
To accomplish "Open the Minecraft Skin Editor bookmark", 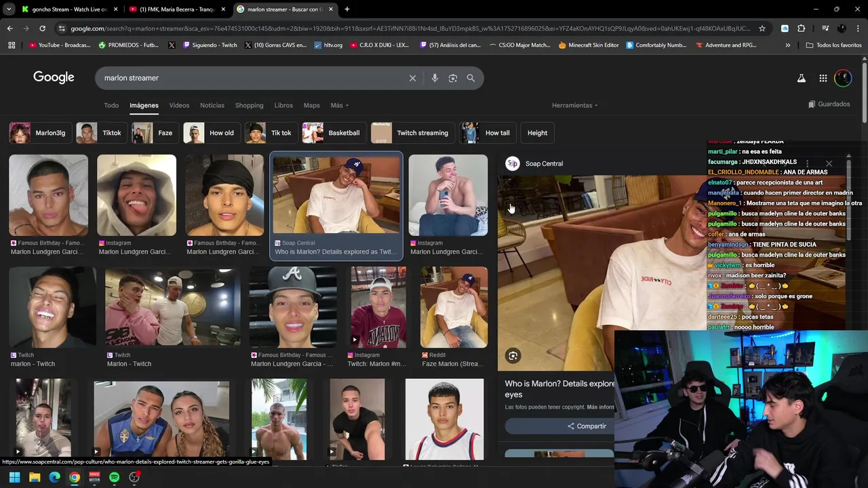I will (589, 45).
